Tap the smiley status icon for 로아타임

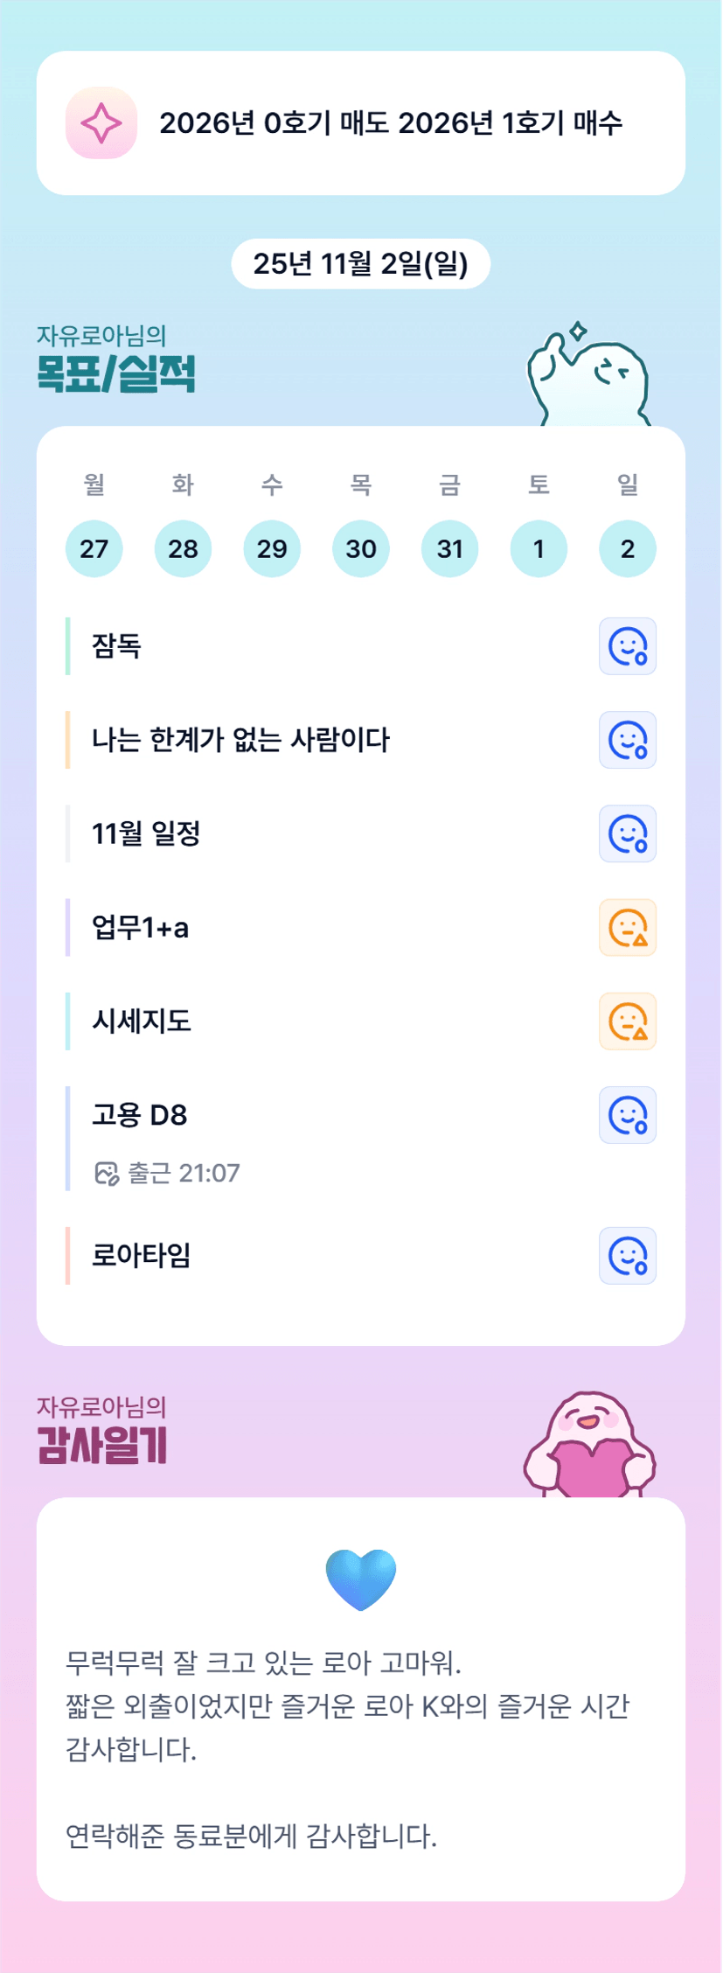(x=627, y=1256)
